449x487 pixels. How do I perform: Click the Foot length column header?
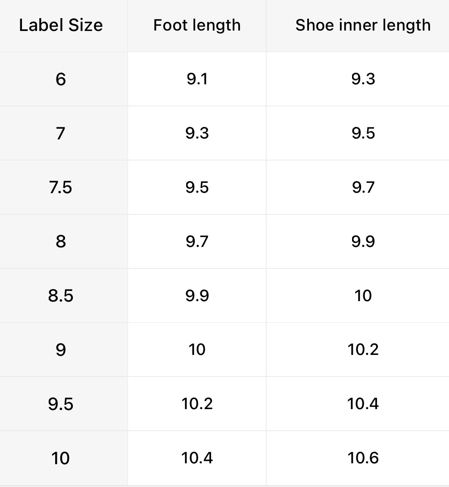pos(197,25)
